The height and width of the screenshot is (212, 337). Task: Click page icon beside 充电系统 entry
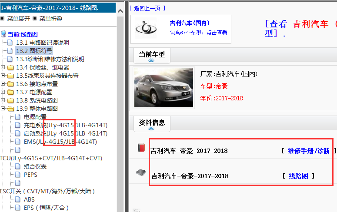click(x=18, y=125)
